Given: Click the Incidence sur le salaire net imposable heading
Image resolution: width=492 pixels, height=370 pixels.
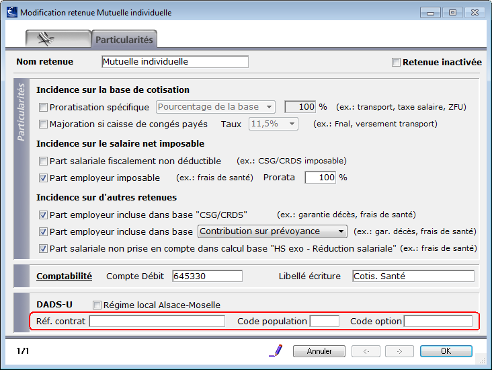Looking at the screenshot, I should click(x=120, y=143).
